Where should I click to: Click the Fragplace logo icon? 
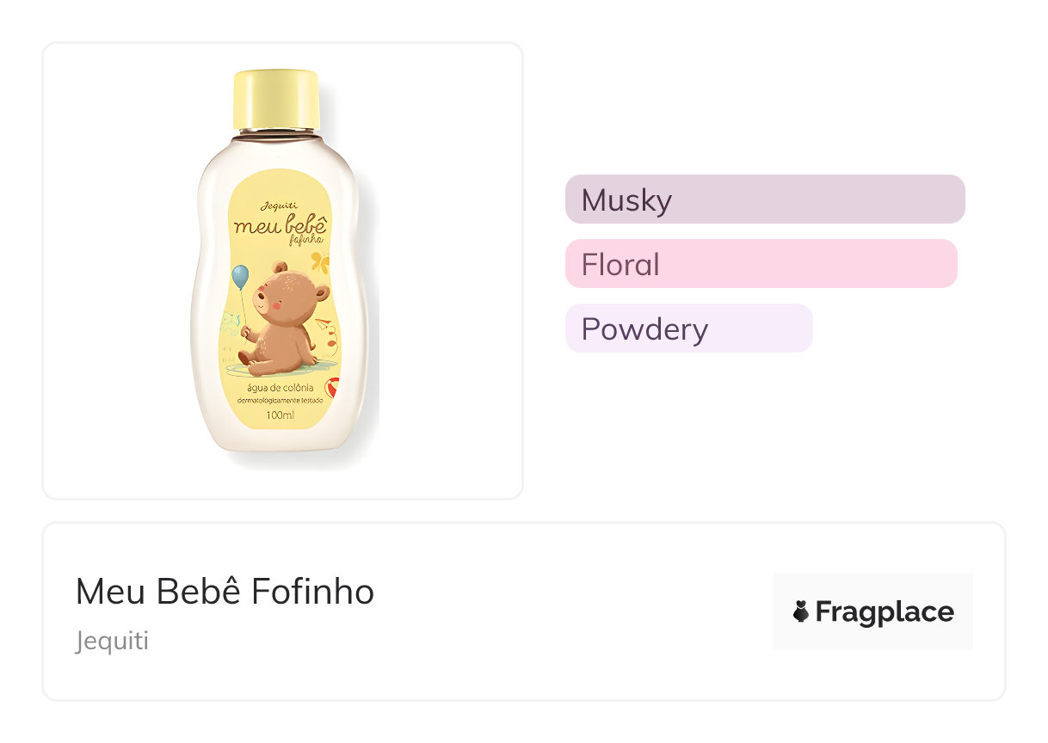tap(801, 612)
